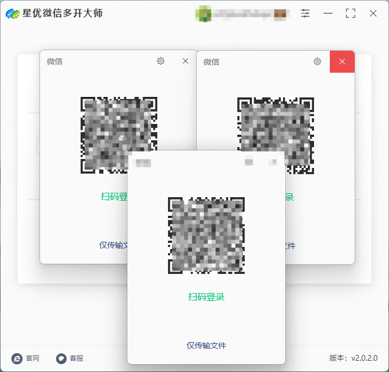This screenshot has width=389, height=372.
Task: Click the blurred user account area in title bar
Action: coord(242,14)
